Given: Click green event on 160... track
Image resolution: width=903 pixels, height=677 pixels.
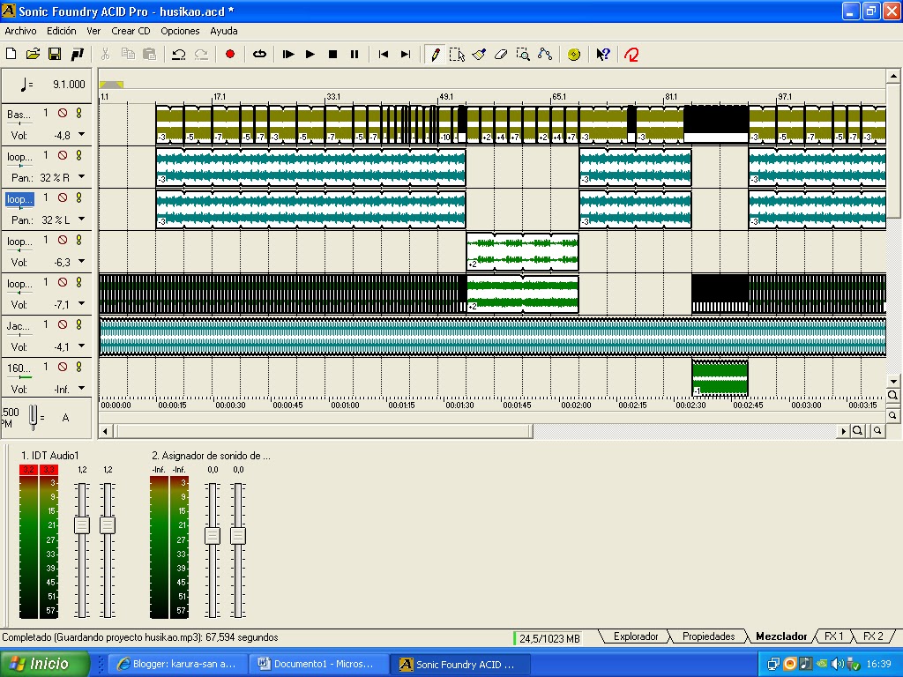Looking at the screenshot, I should pos(720,378).
